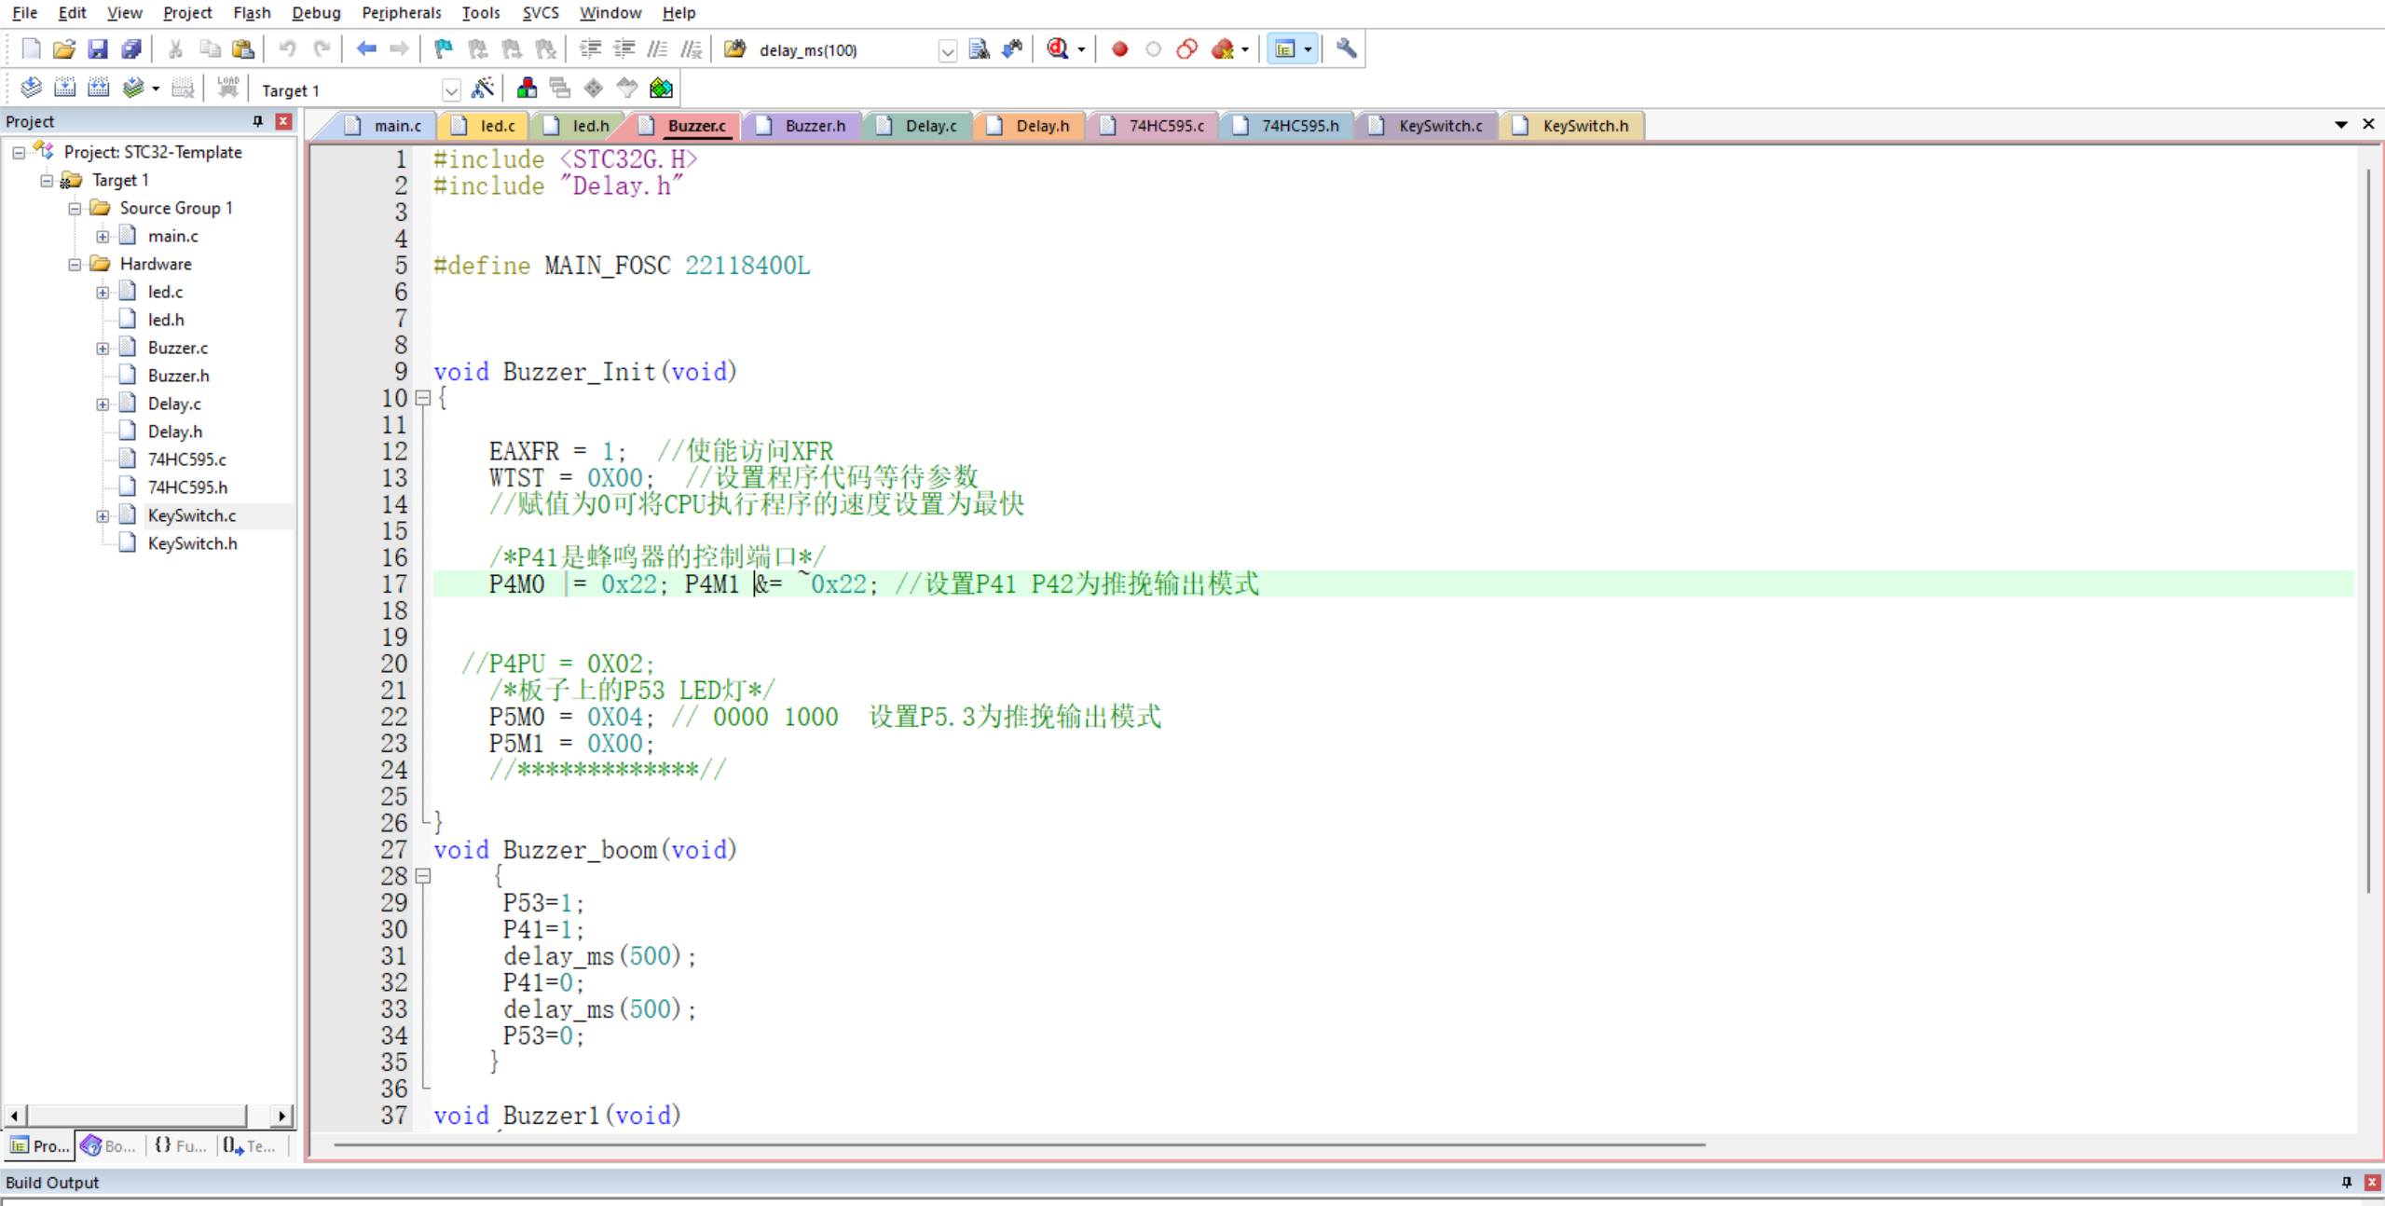The width and height of the screenshot is (2385, 1206).
Task: Collapse the Hardware folder
Action: click(75, 264)
